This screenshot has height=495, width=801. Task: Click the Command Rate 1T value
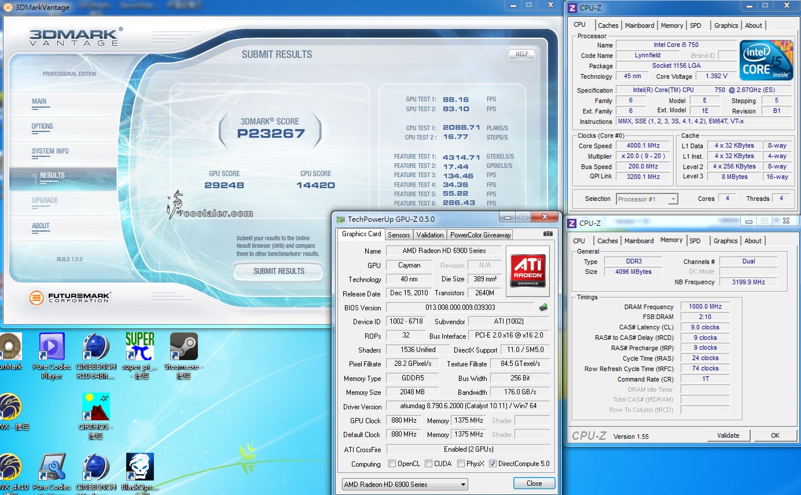coord(706,379)
